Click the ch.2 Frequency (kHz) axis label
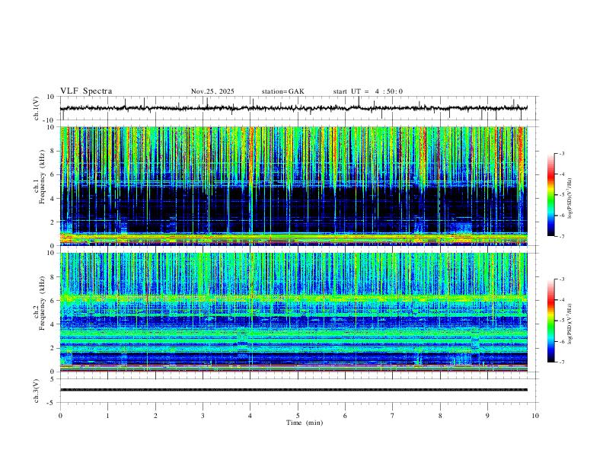Image resolution: width=603 pixels, height=466 pixels. (x=40, y=302)
